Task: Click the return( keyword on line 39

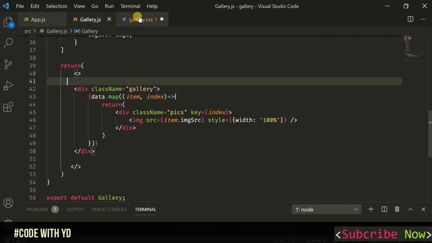Action: click(72, 66)
